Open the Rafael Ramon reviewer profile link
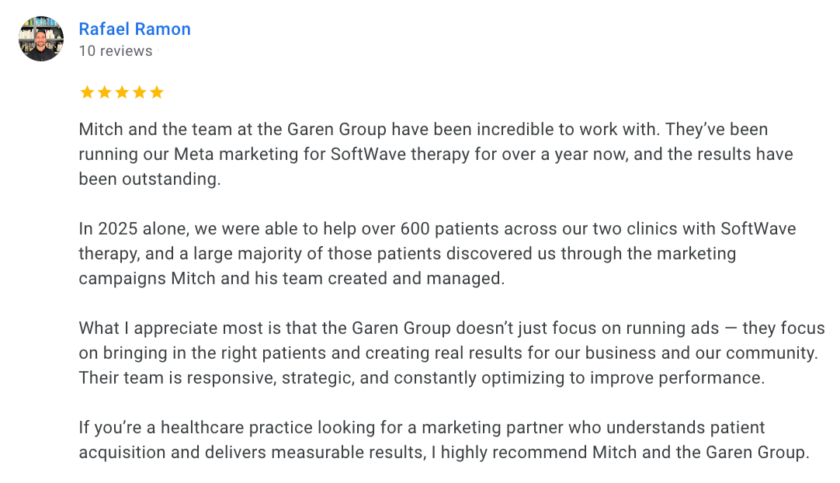The height and width of the screenshot is (483, 840). (x=134, y=30)
